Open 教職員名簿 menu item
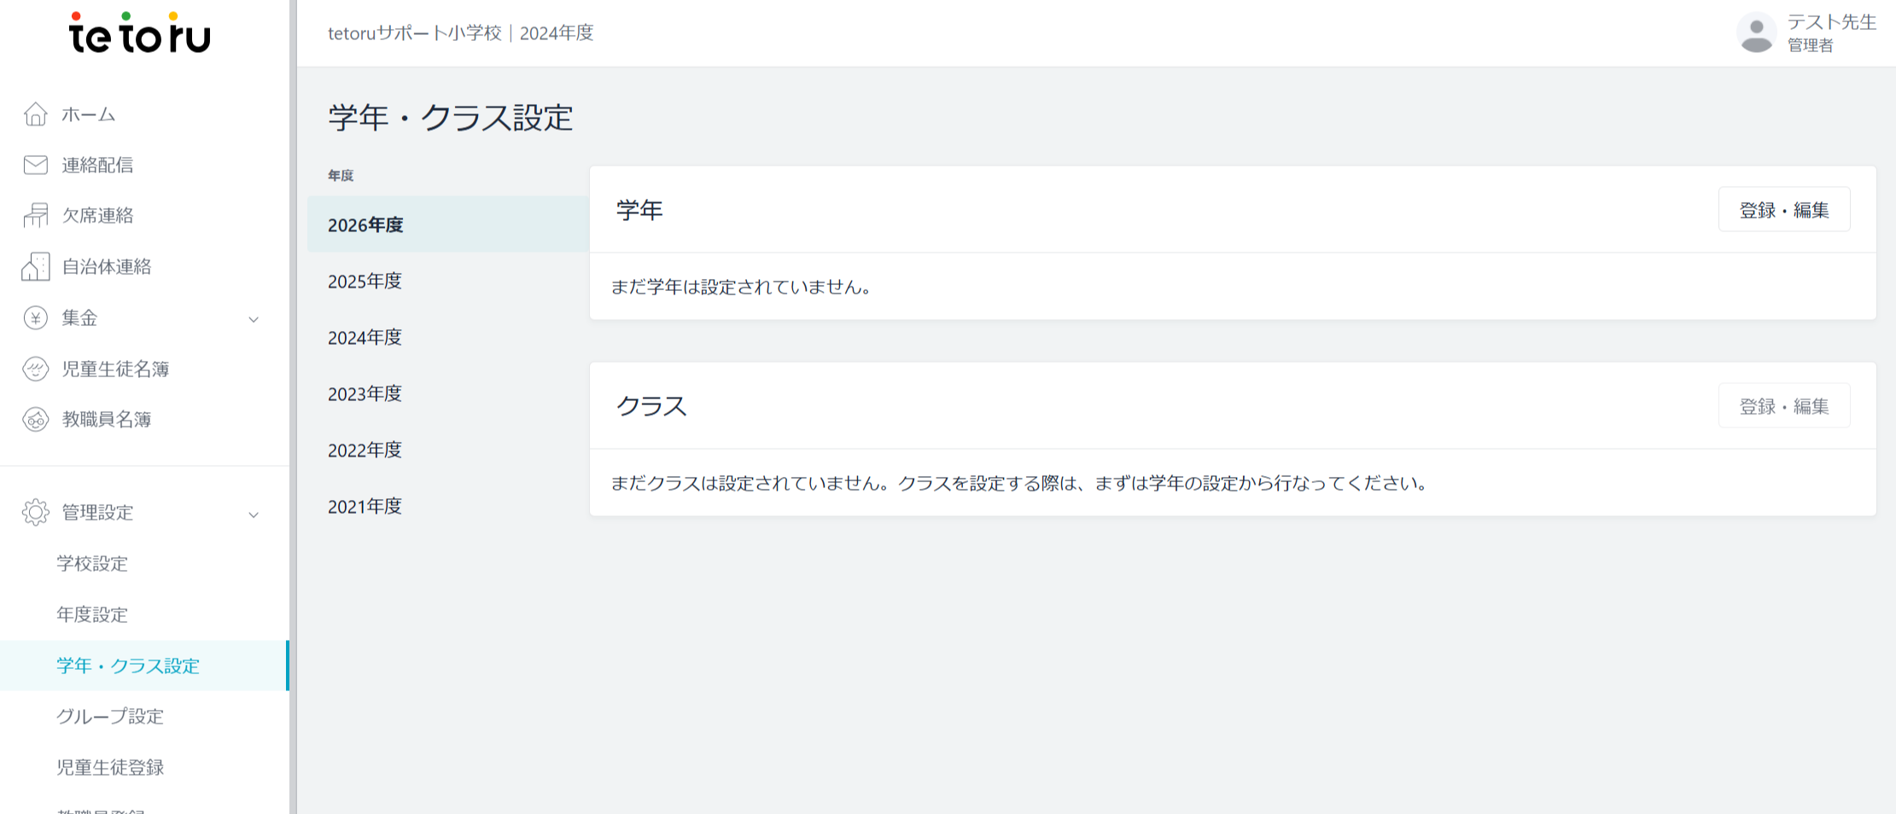This screenshot has width=1896, height=814. pyautogui.click(x=107, y=419)
